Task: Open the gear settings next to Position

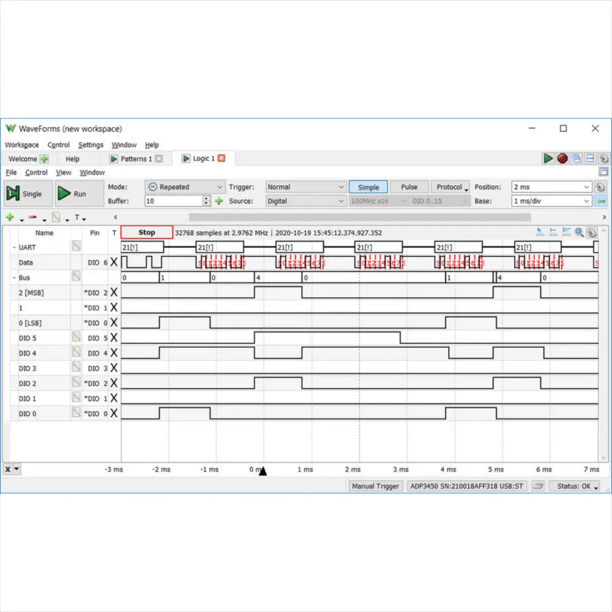Action: coord(600,187)
